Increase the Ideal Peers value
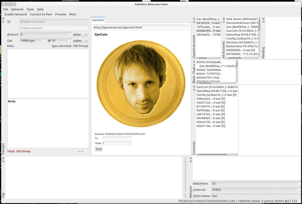Screen dimensions: 302x204 point(299,182)
